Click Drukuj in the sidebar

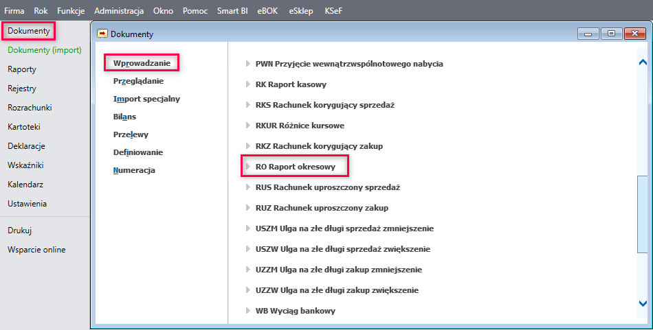click(19, 231)
